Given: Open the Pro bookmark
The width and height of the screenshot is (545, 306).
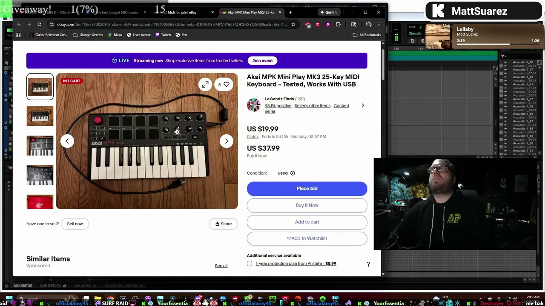Looking at the screenshot, I should (x=181, y=35).
